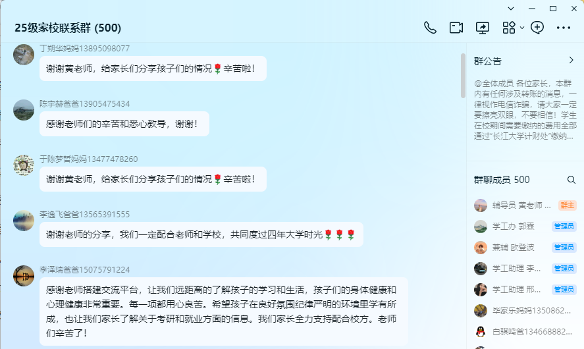Click the group title 25级家校联系群 (500)
Screen dimensions: 584x349
pos(68,28)
